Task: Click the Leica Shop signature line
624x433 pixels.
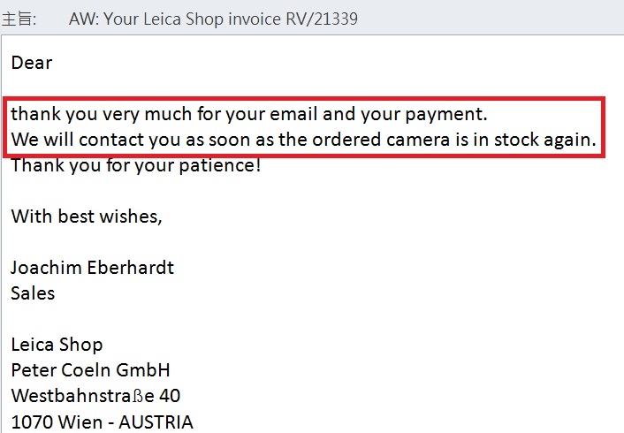Action: 57,345
